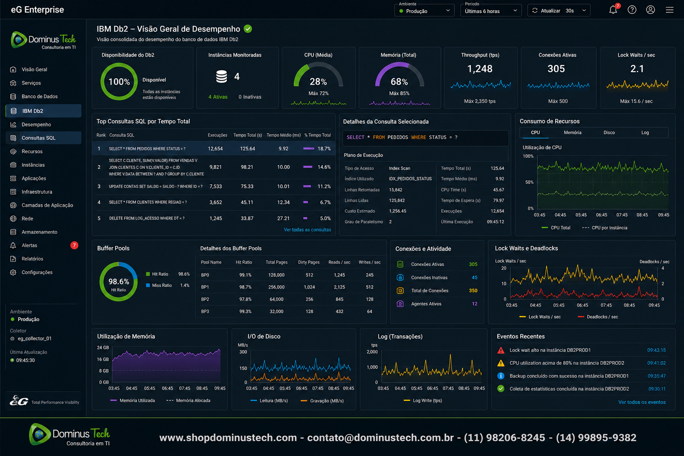Click the Serviços sidebar icon
The image size is (684, 456).
[x=13, y=83]
